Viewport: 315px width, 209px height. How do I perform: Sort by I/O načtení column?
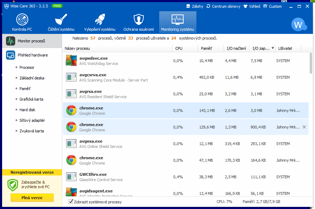(x=237, y=48)
